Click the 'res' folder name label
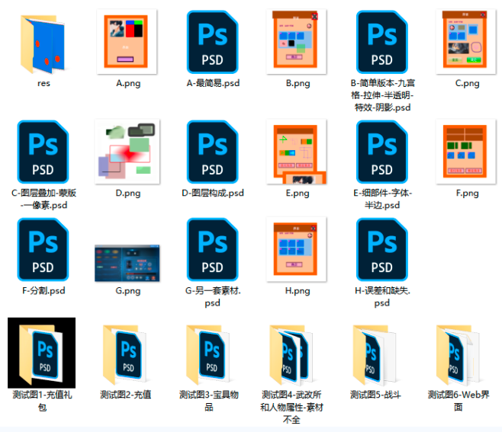Image resolution: width=502 pixels, height=432 pixels. 43,83
